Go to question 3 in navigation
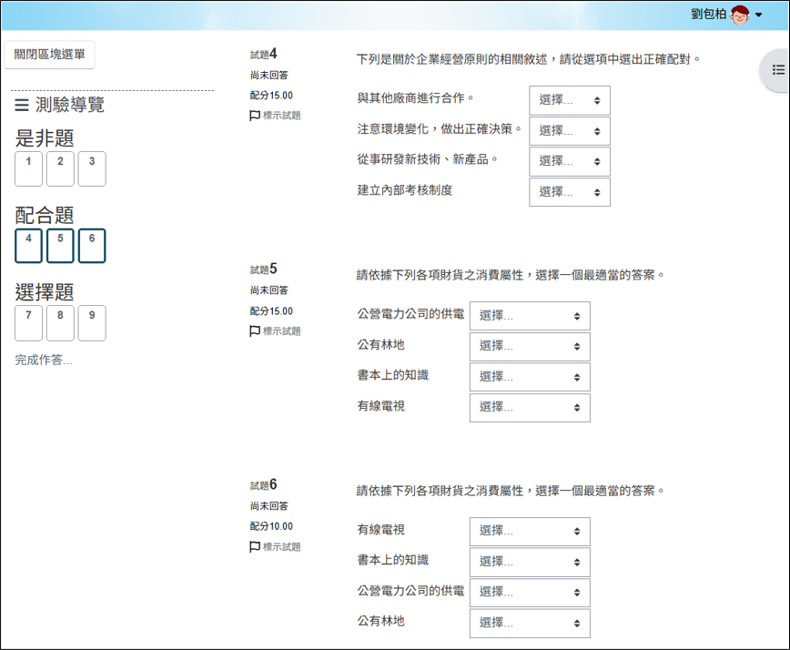Viewport: 790px width, 650px height. coord(92,168)
